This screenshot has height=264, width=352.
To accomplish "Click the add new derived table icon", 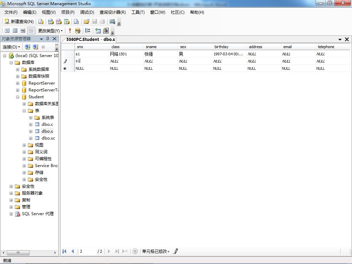I will coord(106,31).
